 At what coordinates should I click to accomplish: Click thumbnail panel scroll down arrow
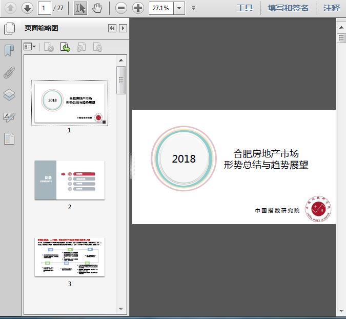pyautogui.click(x=121, y=309)
